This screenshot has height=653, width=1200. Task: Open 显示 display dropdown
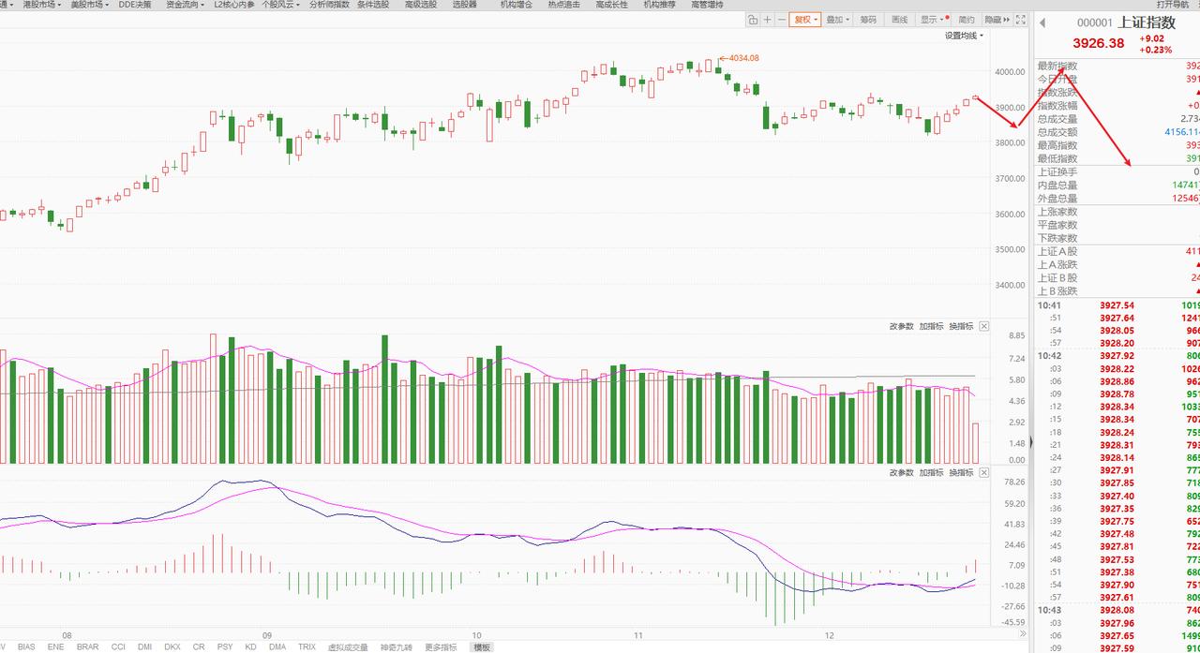[x=933, y=19]
